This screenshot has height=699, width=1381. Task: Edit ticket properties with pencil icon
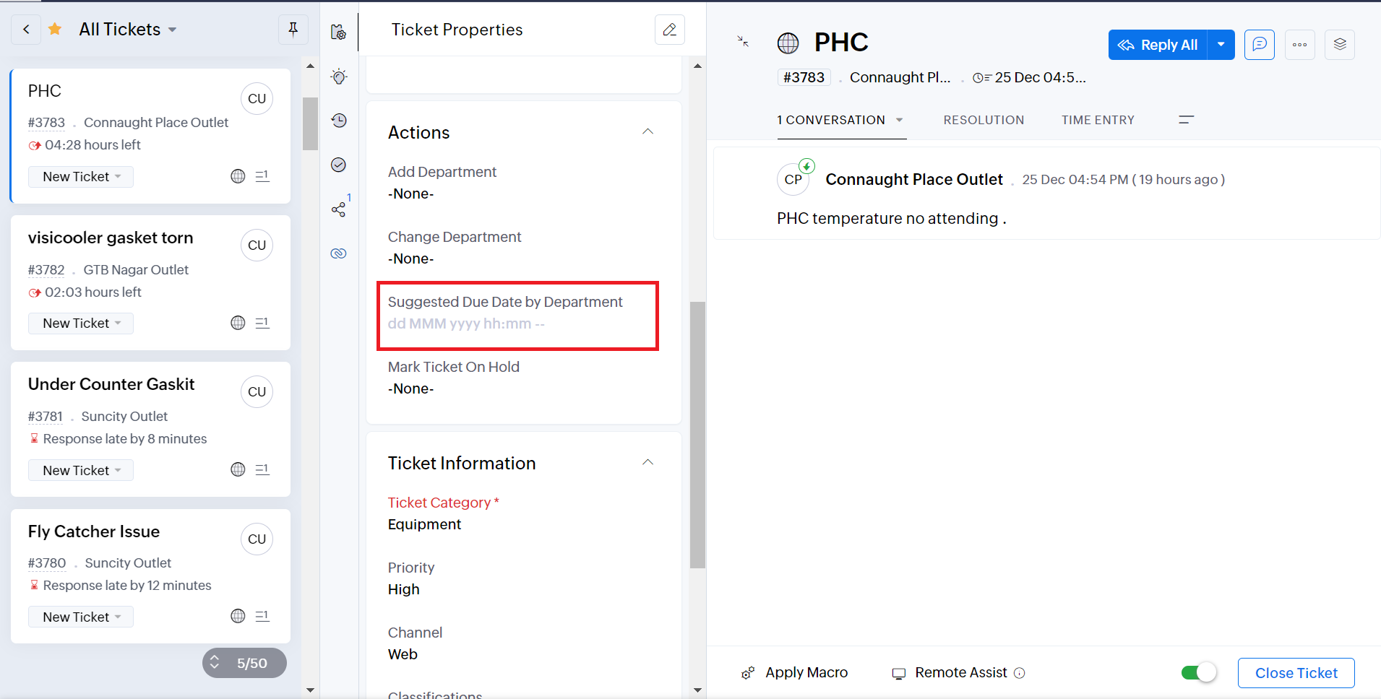click(669, 30)
